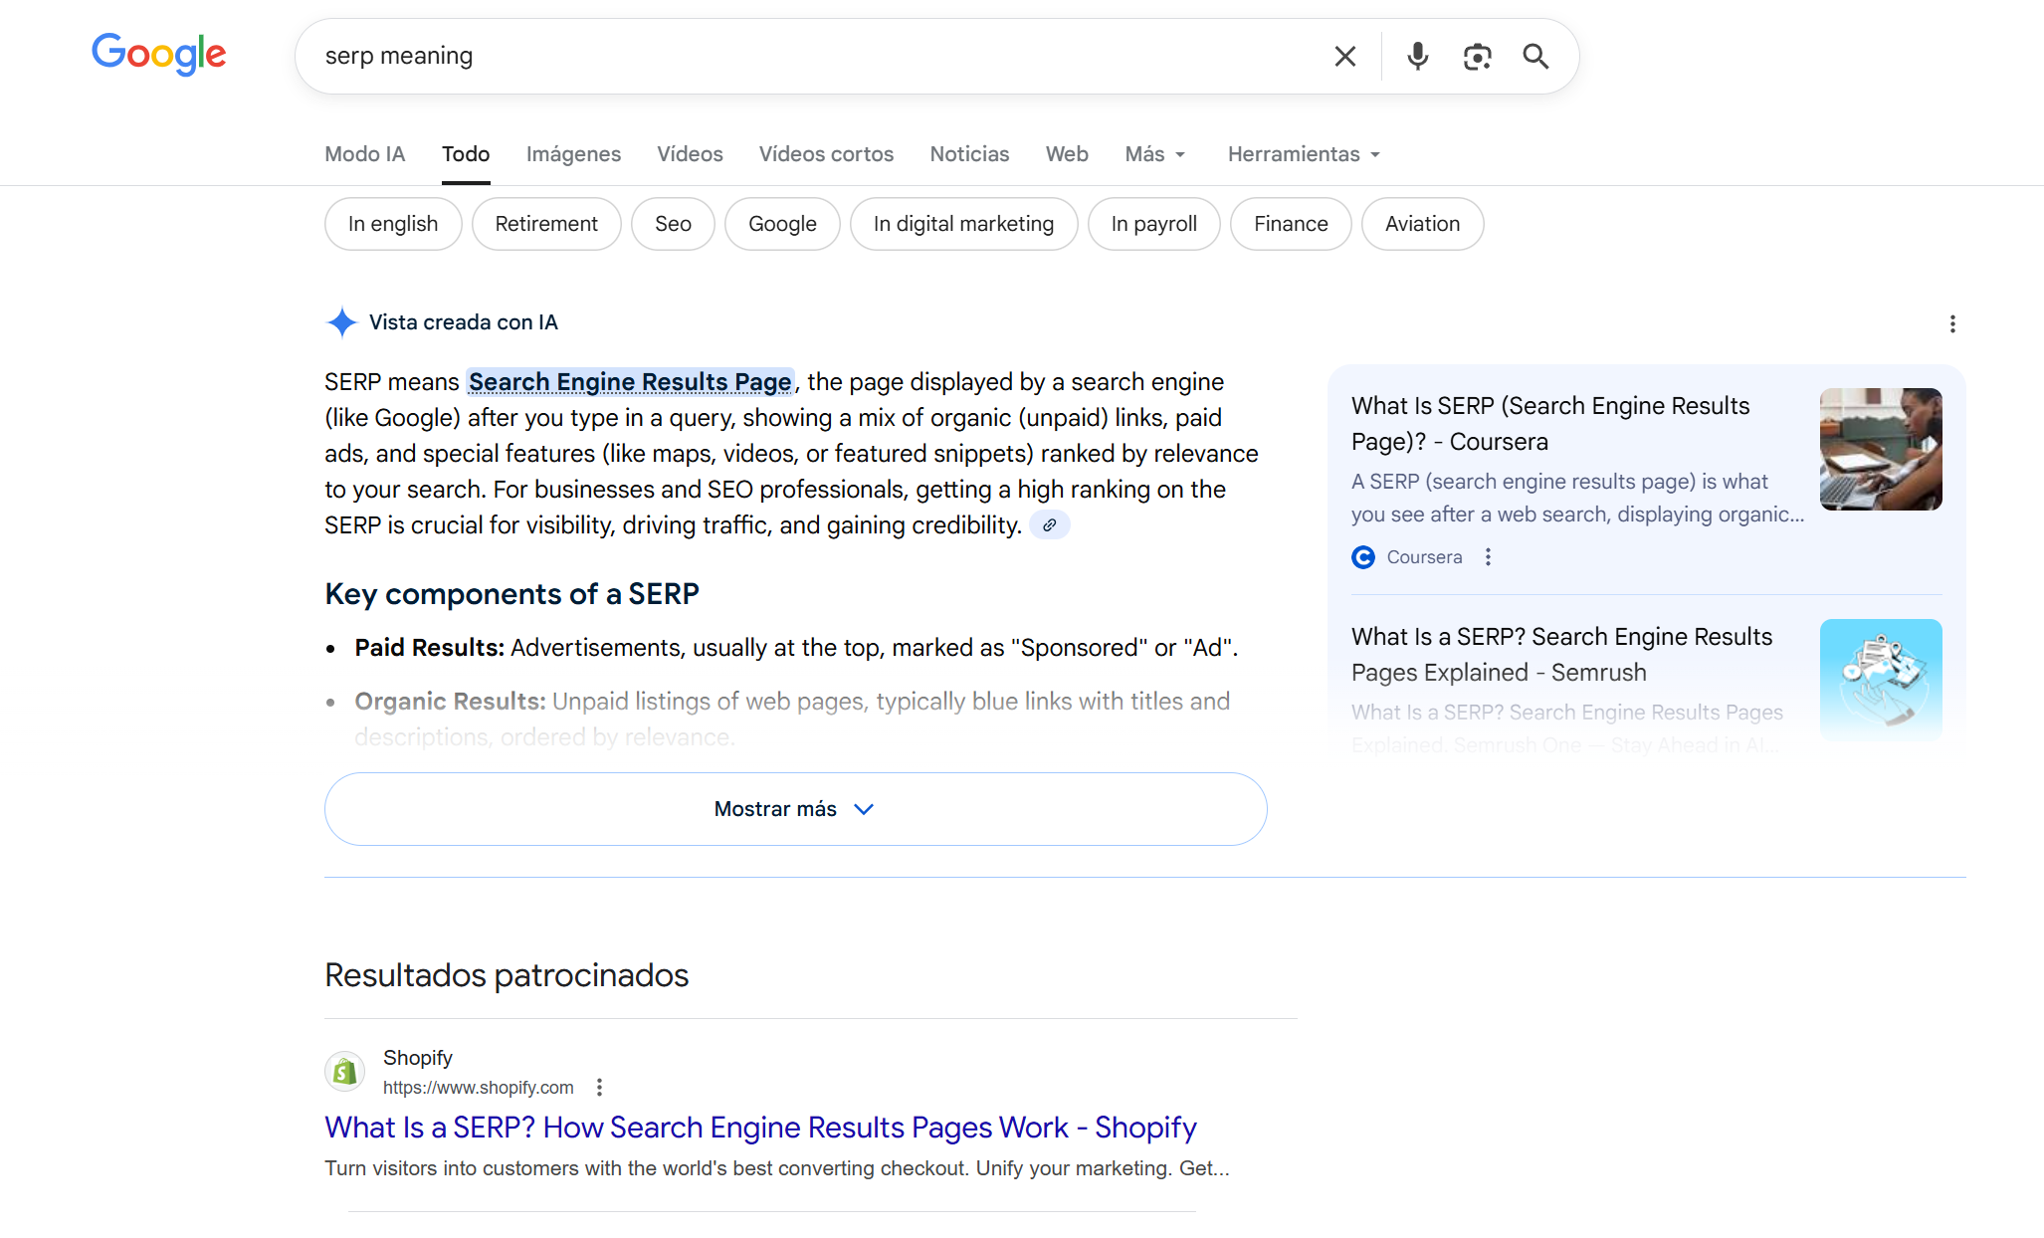This screenshot has width=2044, height=1238.
Task: Clear the search query with X icon
Action: 1344,57
